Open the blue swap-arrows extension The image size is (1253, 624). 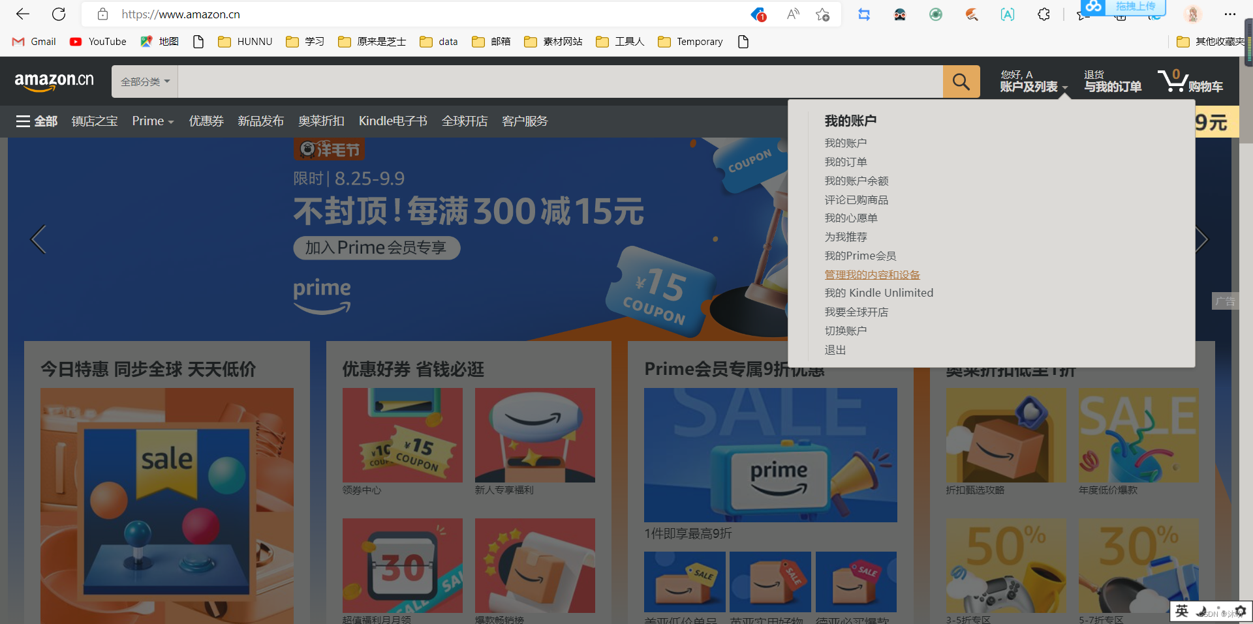[864, 14]
